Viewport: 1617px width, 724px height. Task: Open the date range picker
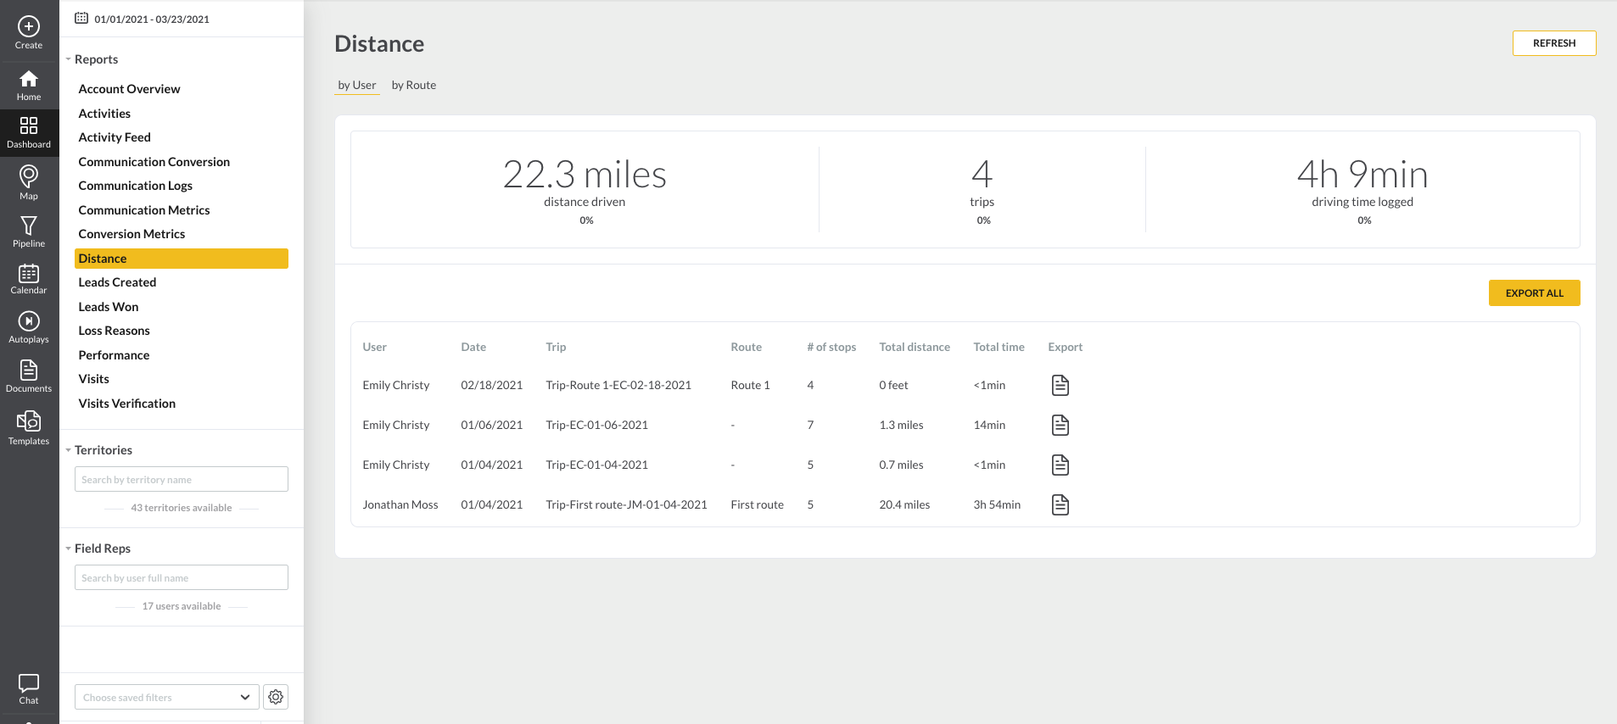143,19
